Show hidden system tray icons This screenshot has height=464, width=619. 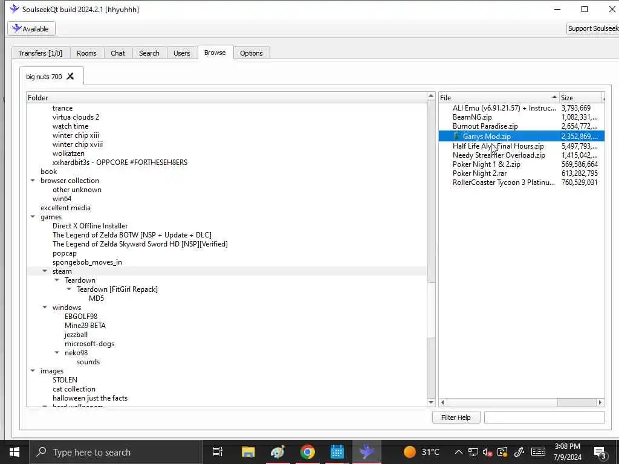(458, 452)
